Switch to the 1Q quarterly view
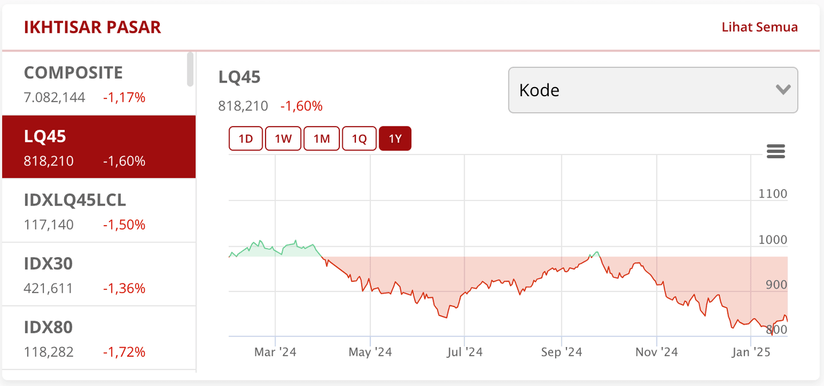The image size is (824, 386). coord(359,138)
